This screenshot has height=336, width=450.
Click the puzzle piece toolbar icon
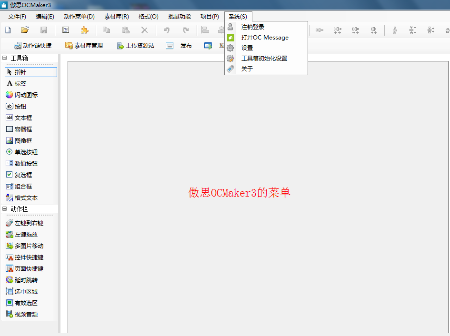[84, 30]
